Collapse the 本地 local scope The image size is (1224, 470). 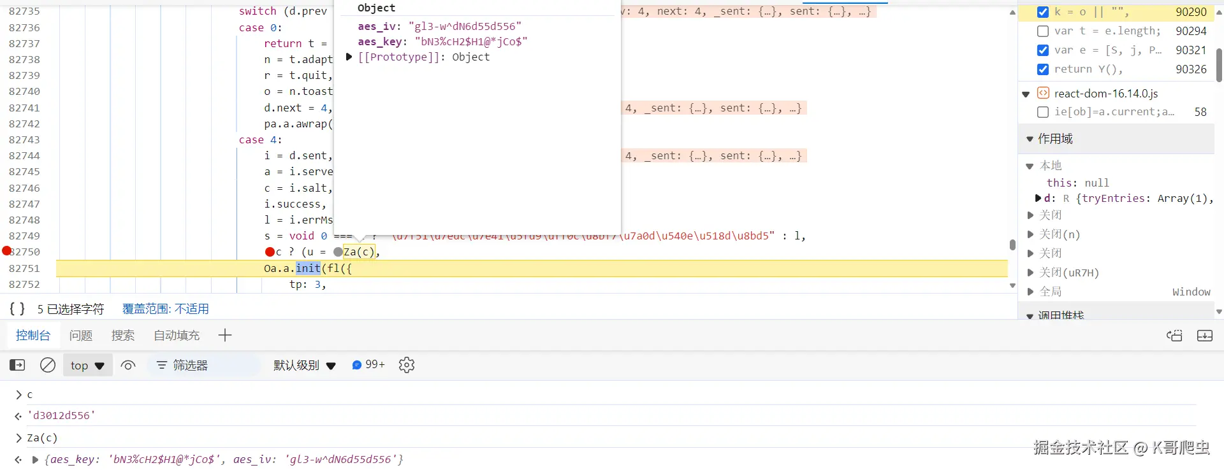(1030, 166)
